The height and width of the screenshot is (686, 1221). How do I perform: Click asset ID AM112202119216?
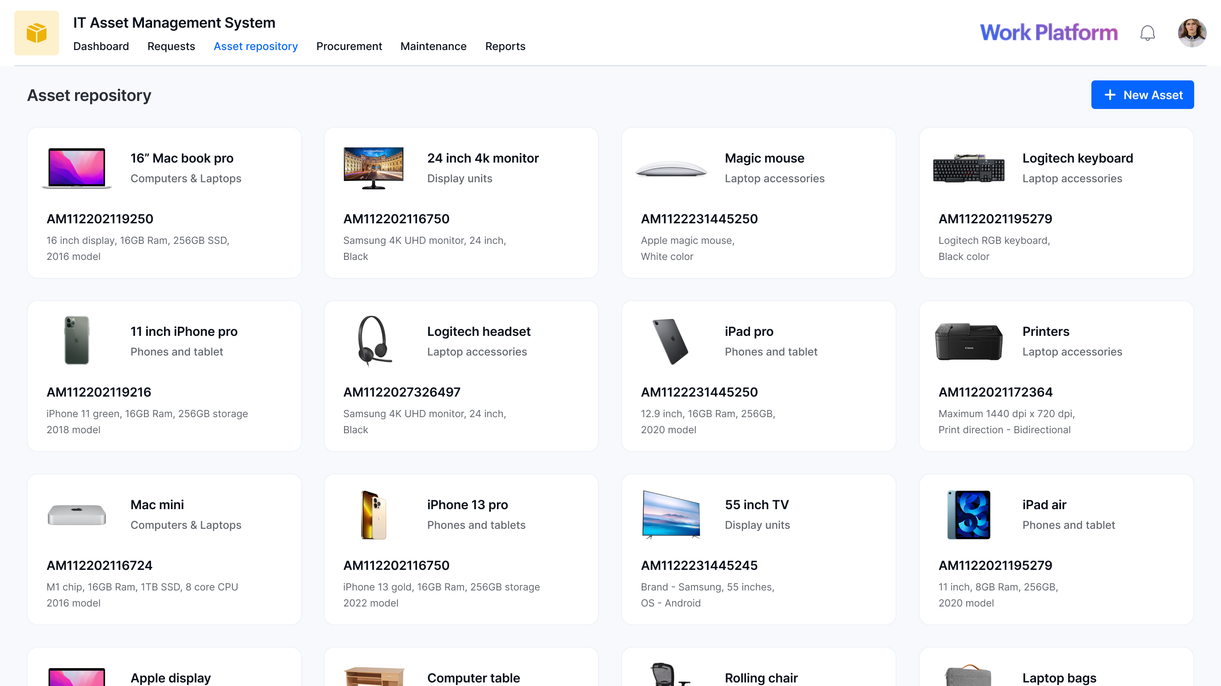[99, 392]
